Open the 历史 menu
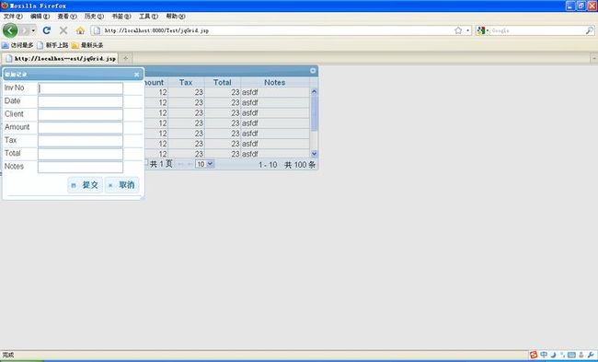The width and height of the screenshot is (598, 362). click(94, 16)
